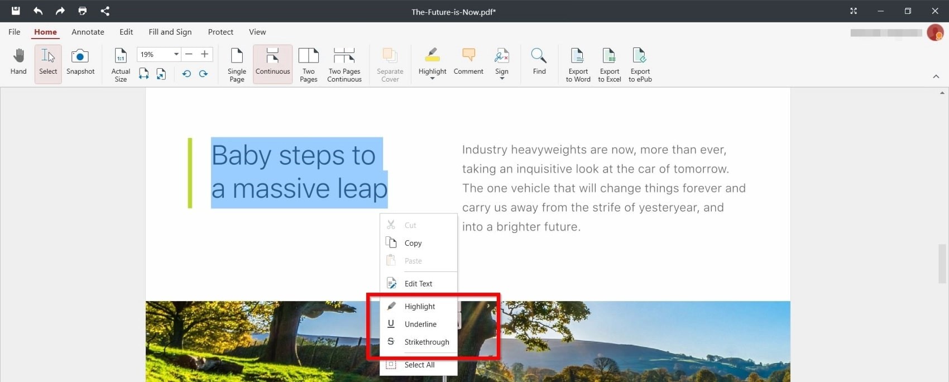This screenshot has height=382, width=949.
Task: Open the zoom percentage dropdown
Action: [x=176, y=54]
